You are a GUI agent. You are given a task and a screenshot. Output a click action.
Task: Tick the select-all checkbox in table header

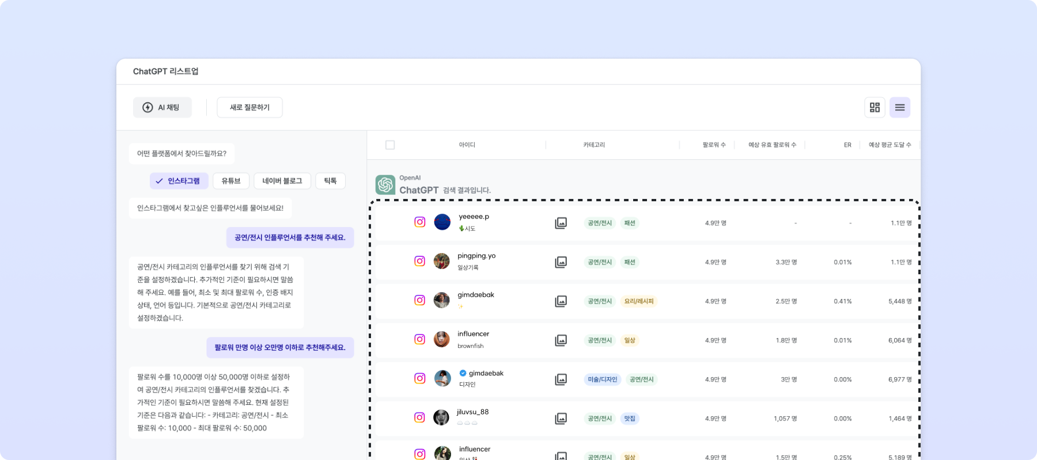[x=390, y=145]
